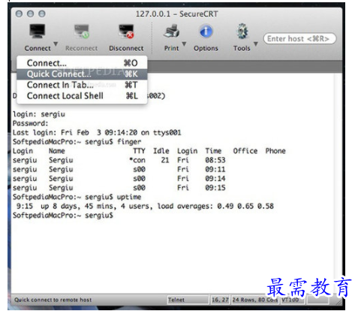Click the yellow minimize window button
358x311 pixels.
[31, 14]
